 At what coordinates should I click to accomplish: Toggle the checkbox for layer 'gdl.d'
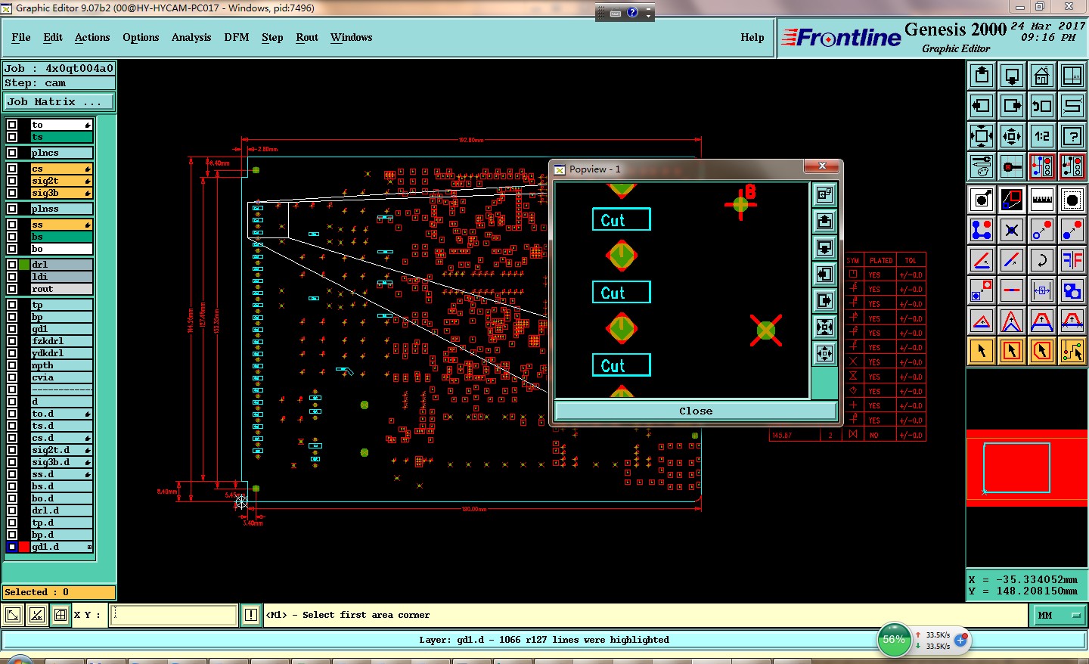[12, 547]
